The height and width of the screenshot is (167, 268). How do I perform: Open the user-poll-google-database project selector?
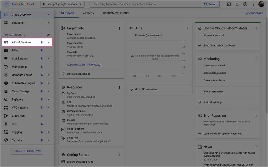(x=62, y=4)
